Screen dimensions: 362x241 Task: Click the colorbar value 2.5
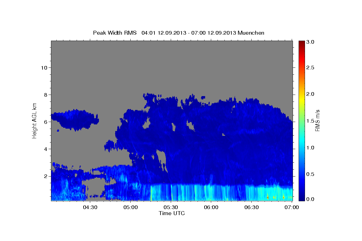tap(310, 67)
